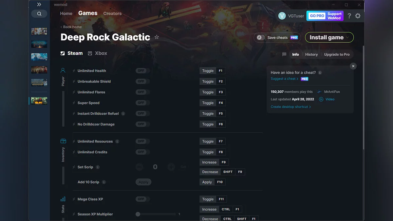Open the Stats section via bar chart icon
Image resolution: width=393 pixels, height=221 pixels.
(63, 199)
